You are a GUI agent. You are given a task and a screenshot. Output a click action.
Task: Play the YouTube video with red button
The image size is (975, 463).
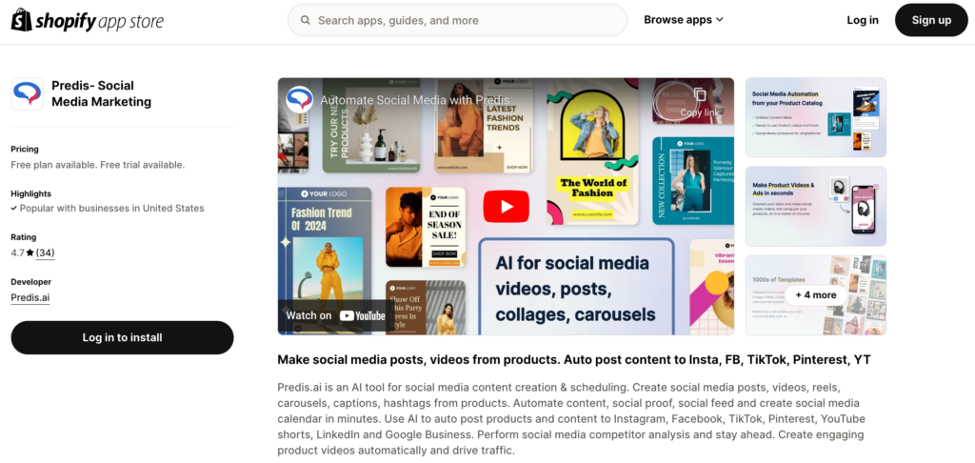506,207
